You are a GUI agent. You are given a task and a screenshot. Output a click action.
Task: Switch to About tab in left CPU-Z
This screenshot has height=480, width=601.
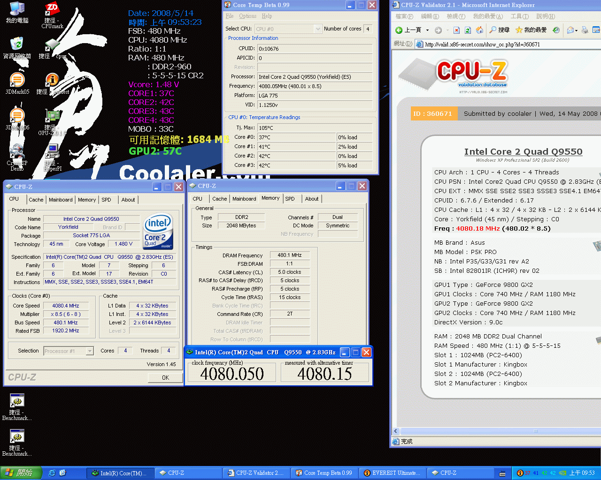point(128,200)
